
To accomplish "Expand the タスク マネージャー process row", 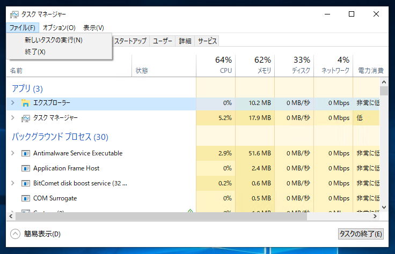I will (x=12, y=118).
